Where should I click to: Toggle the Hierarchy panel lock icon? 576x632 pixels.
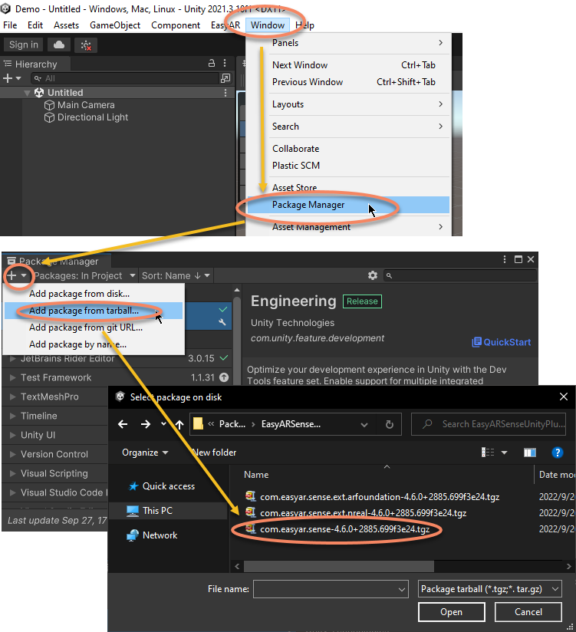pos(211,64)
